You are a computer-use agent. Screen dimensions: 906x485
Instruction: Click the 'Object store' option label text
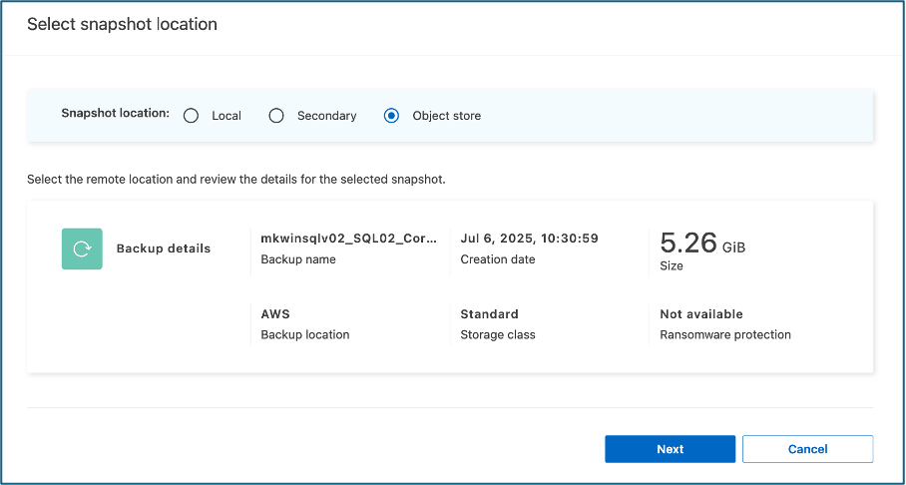[x=446, y=116]
